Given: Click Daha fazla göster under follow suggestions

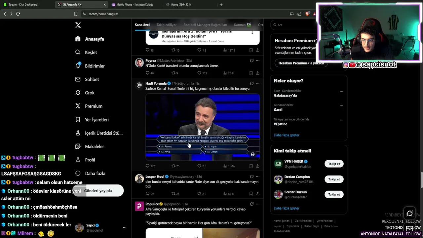Looking at the screenshot, I should coord(287,208).
